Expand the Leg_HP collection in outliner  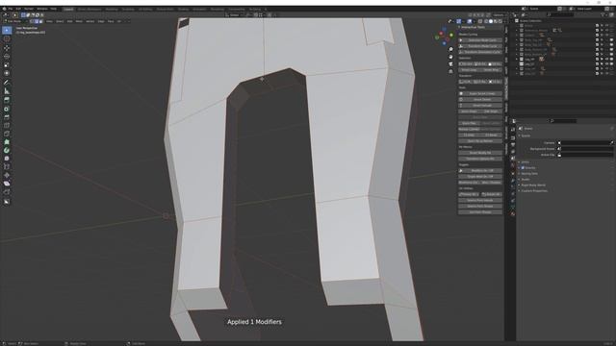tap(517, 60)
